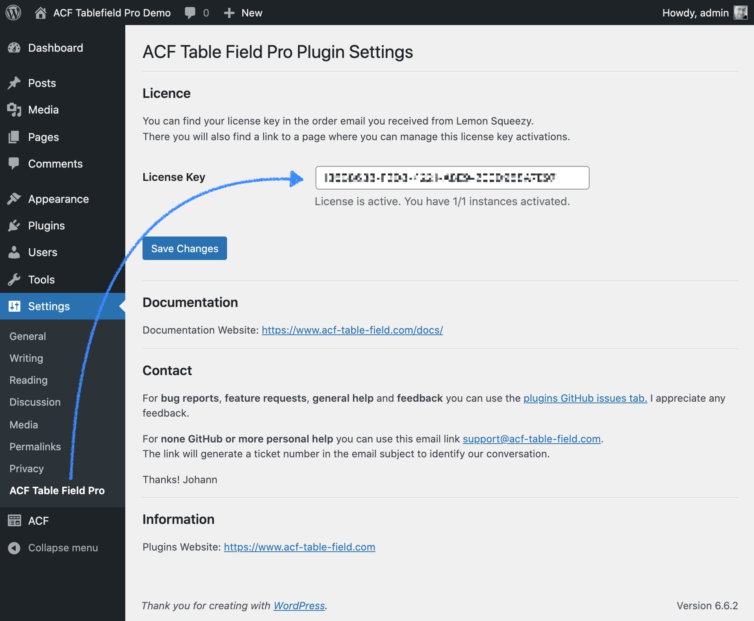Click the Appearance brush icon
This screenshot has height=621, width=754.
(14, 199)
